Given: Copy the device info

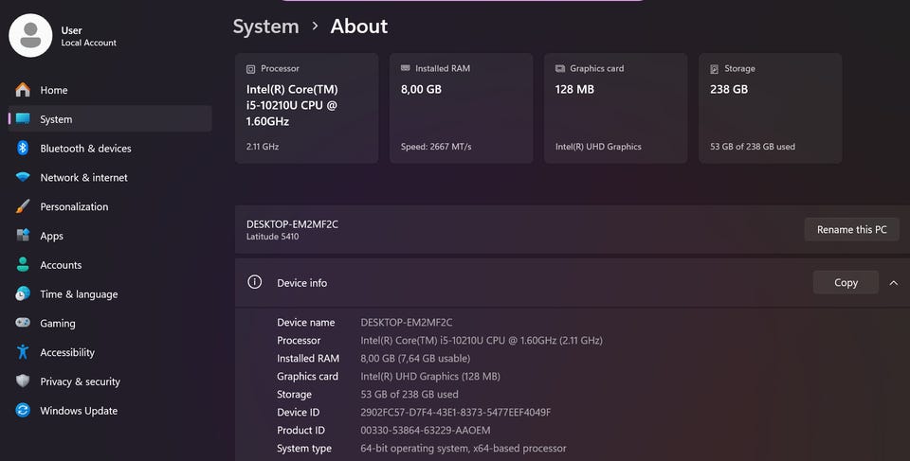Looking at the screenshot, I should coord(846,282).
